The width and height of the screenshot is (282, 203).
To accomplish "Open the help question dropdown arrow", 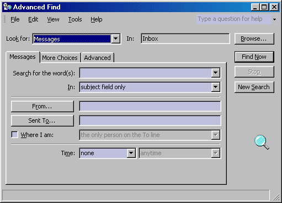I will [274, 19].
